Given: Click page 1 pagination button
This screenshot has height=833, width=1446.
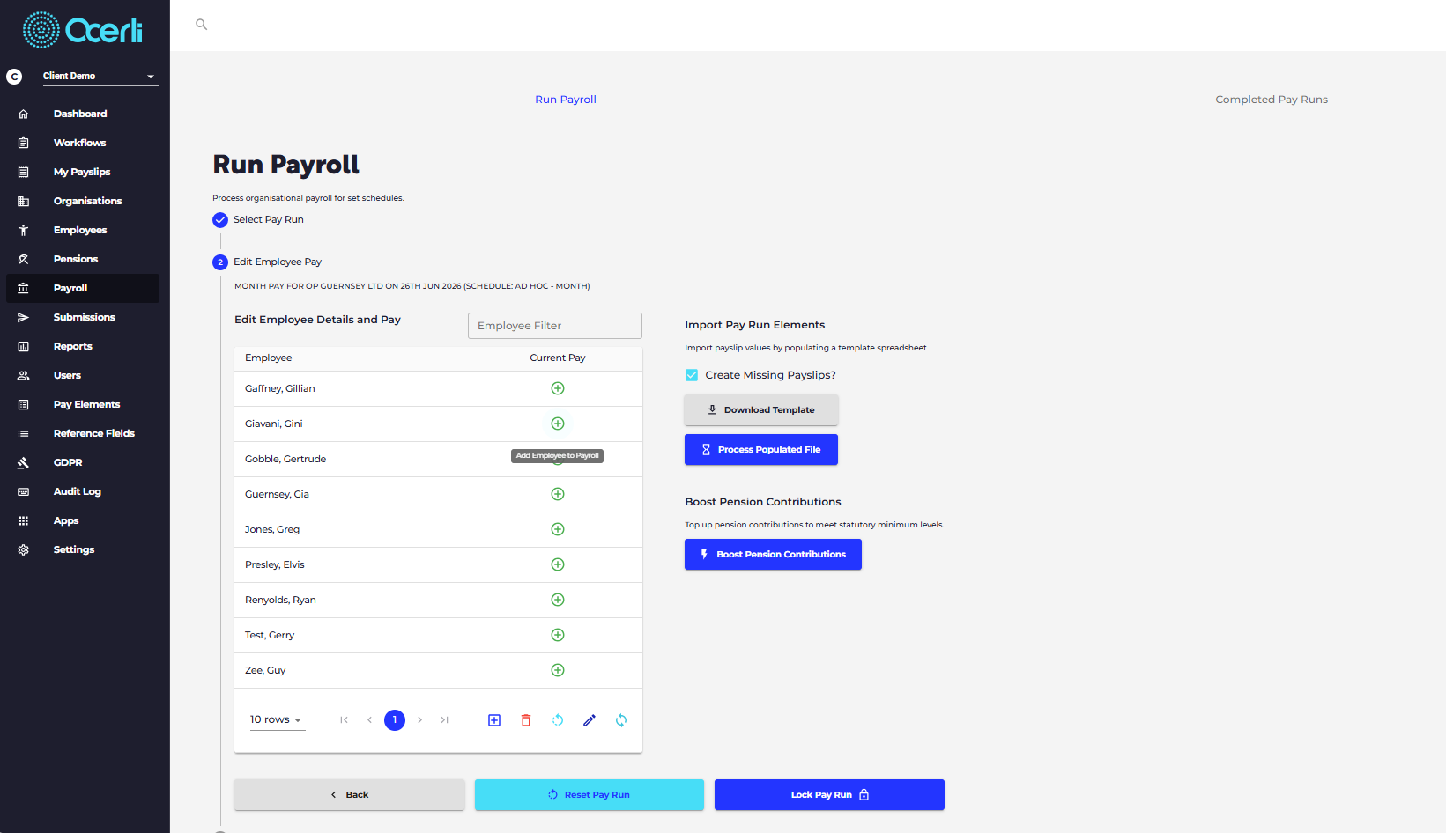Looking at the screenshot, I should pos(395,720).
